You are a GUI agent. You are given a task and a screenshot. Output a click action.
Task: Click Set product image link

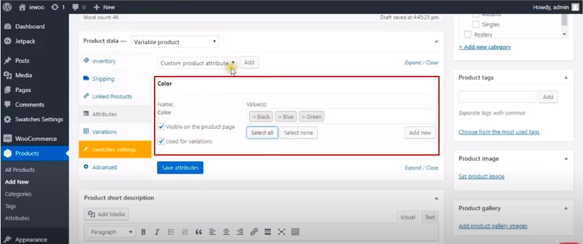pos(481,176)
